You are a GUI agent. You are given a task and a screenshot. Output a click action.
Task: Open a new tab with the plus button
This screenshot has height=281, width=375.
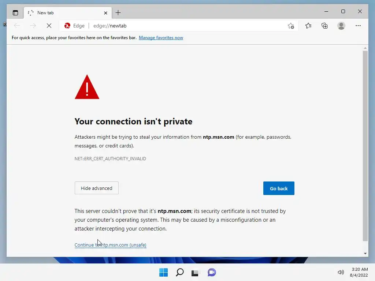pyautogui.click(x=118, y=13)
